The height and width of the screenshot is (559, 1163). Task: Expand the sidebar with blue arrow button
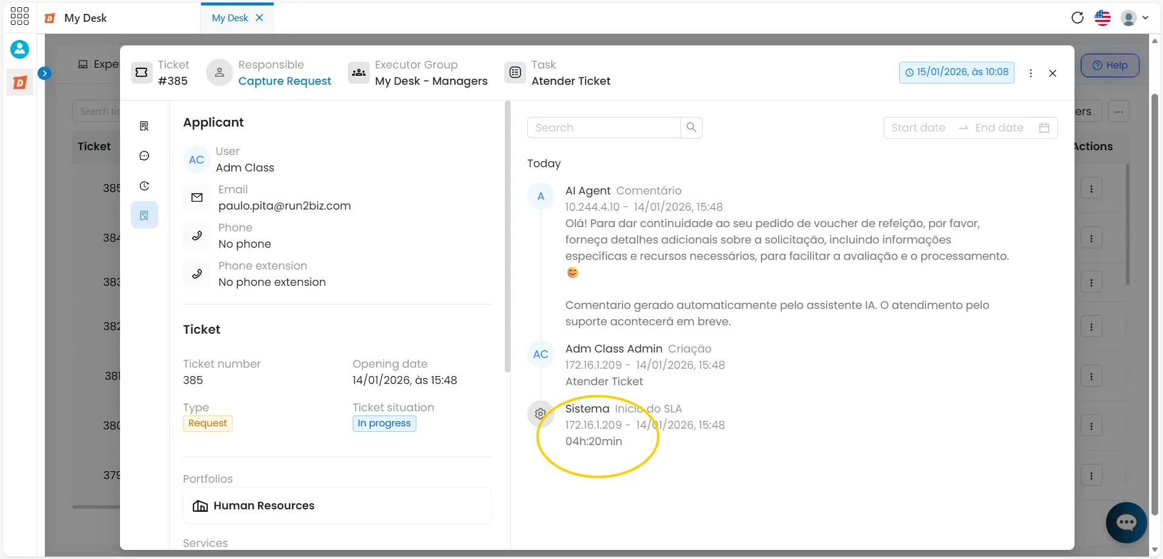44,73
